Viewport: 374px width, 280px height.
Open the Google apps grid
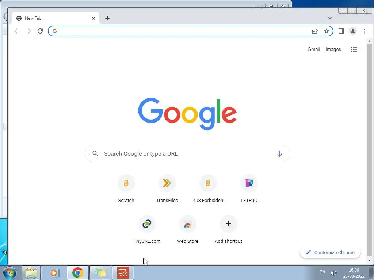point(354,50)
